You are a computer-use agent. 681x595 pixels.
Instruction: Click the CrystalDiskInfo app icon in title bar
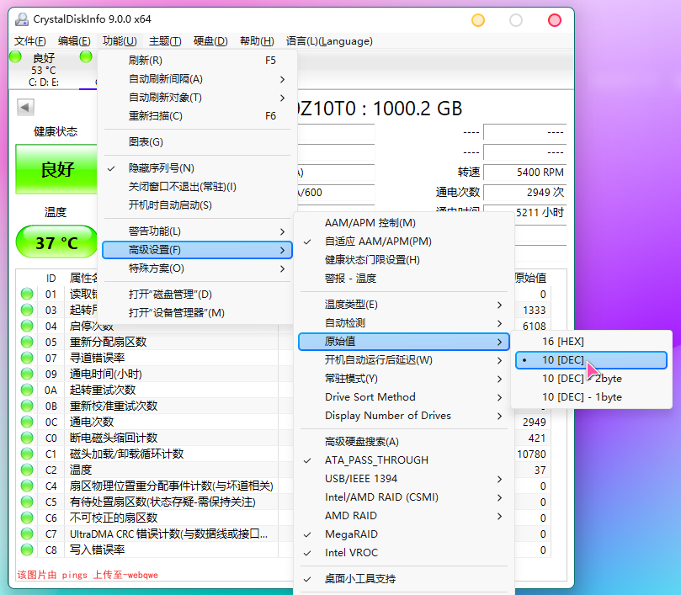click(22, 19)
